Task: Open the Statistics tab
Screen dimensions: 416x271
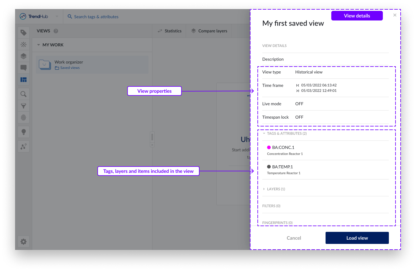Action: coord(170,31)
